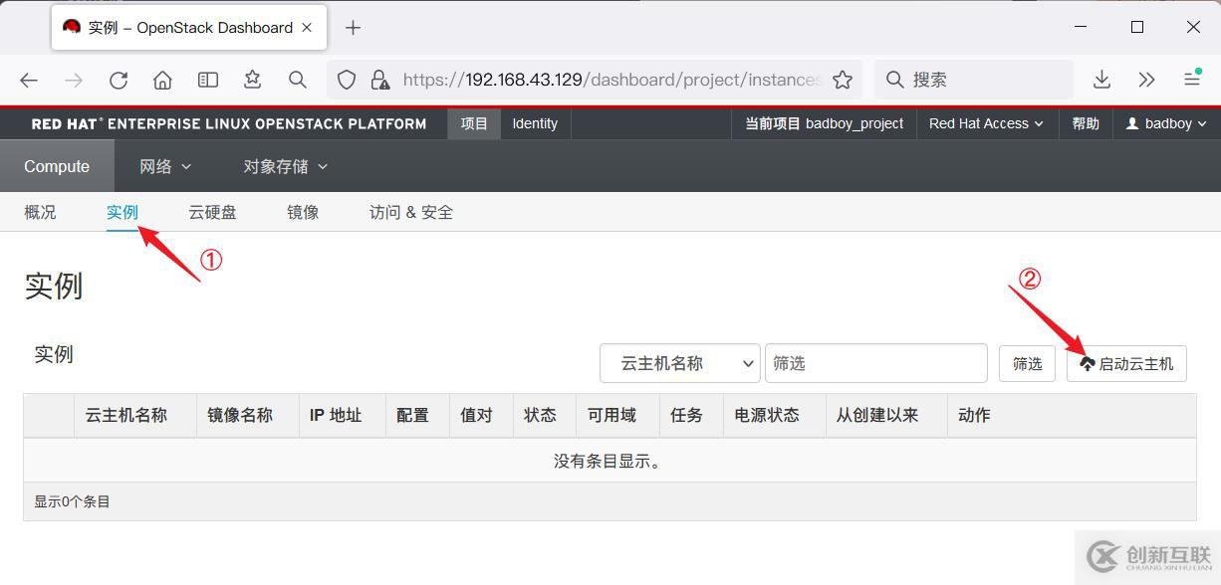Switch to the Identity top menu
This screenshot has height=585, width=1221.
[x=535, y=123]
